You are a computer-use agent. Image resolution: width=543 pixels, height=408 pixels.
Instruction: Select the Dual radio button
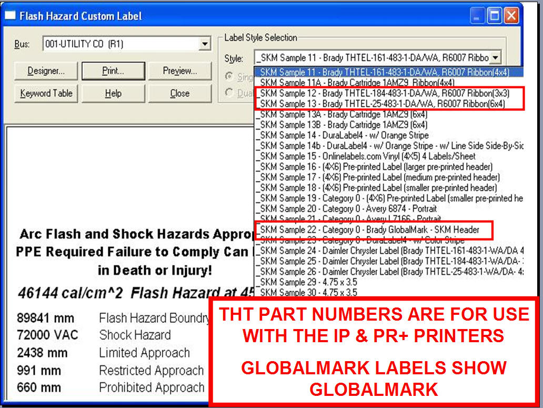click(x=229, y=93)
